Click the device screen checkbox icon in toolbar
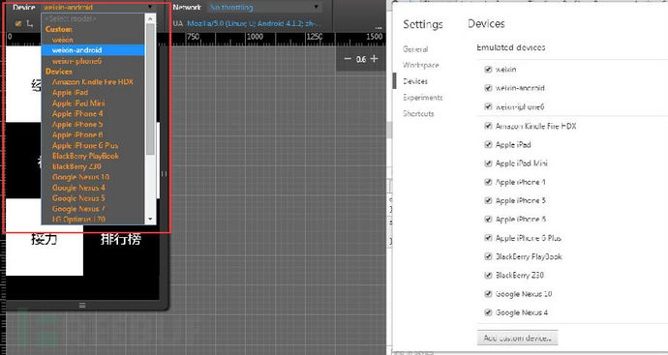Screen dimensions: 668x355 tap(17, 23)
